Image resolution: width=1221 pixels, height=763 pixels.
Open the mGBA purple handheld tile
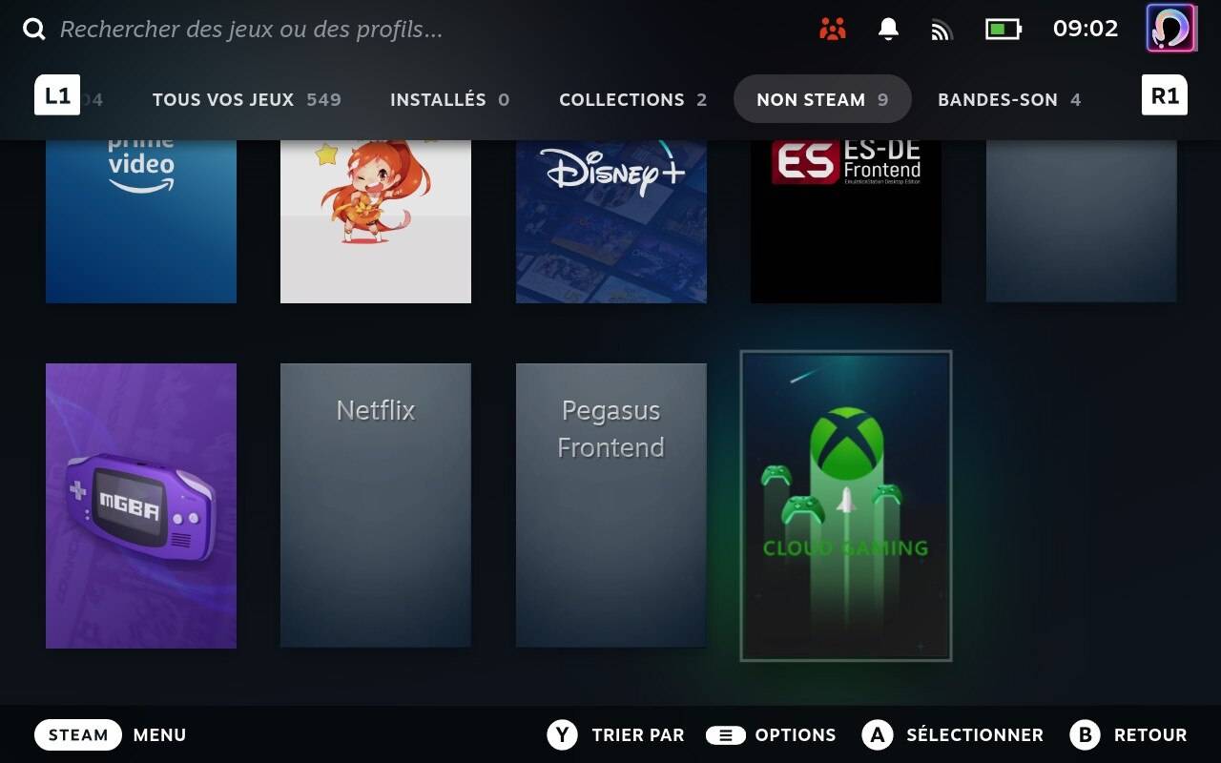click(x=141, y=505)
